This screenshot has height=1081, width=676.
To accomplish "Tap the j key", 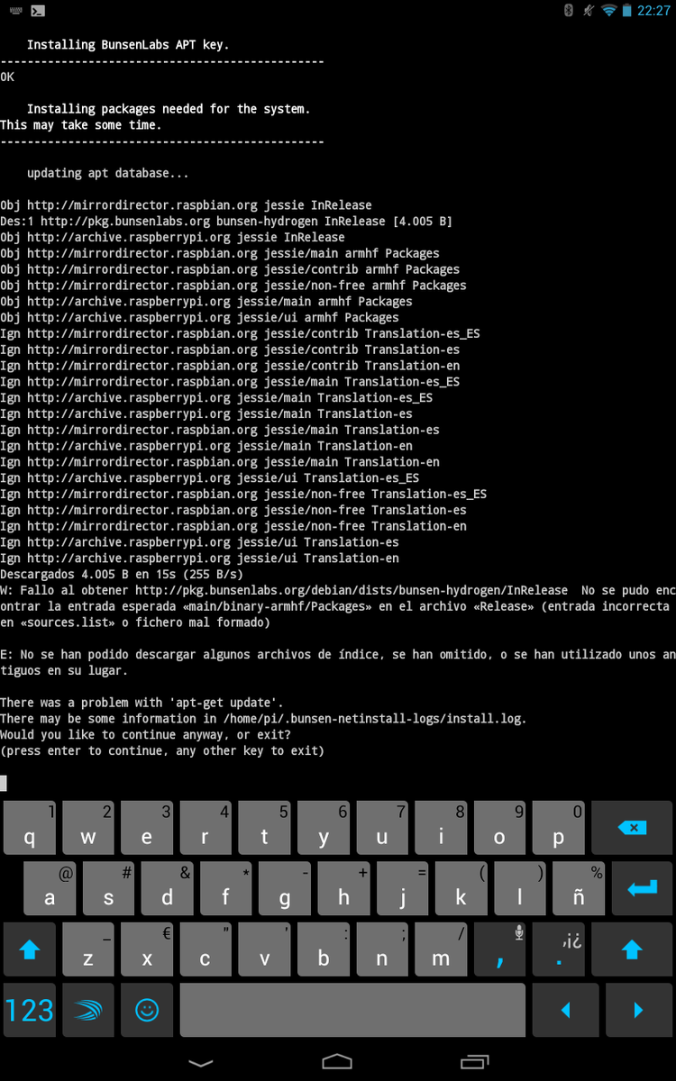I will (402, 888).
